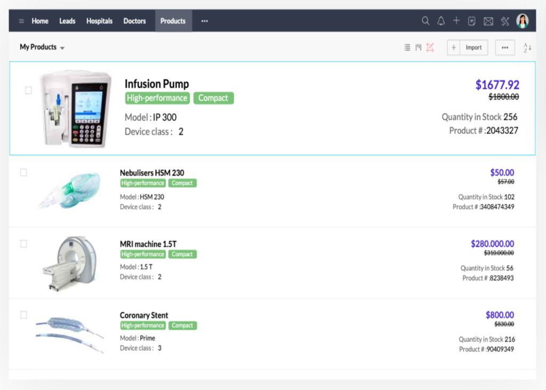The height and width of the screenshot is (390, 546).
Task: Open the A-Z sort icon
Action: click(x=527, y=47)
